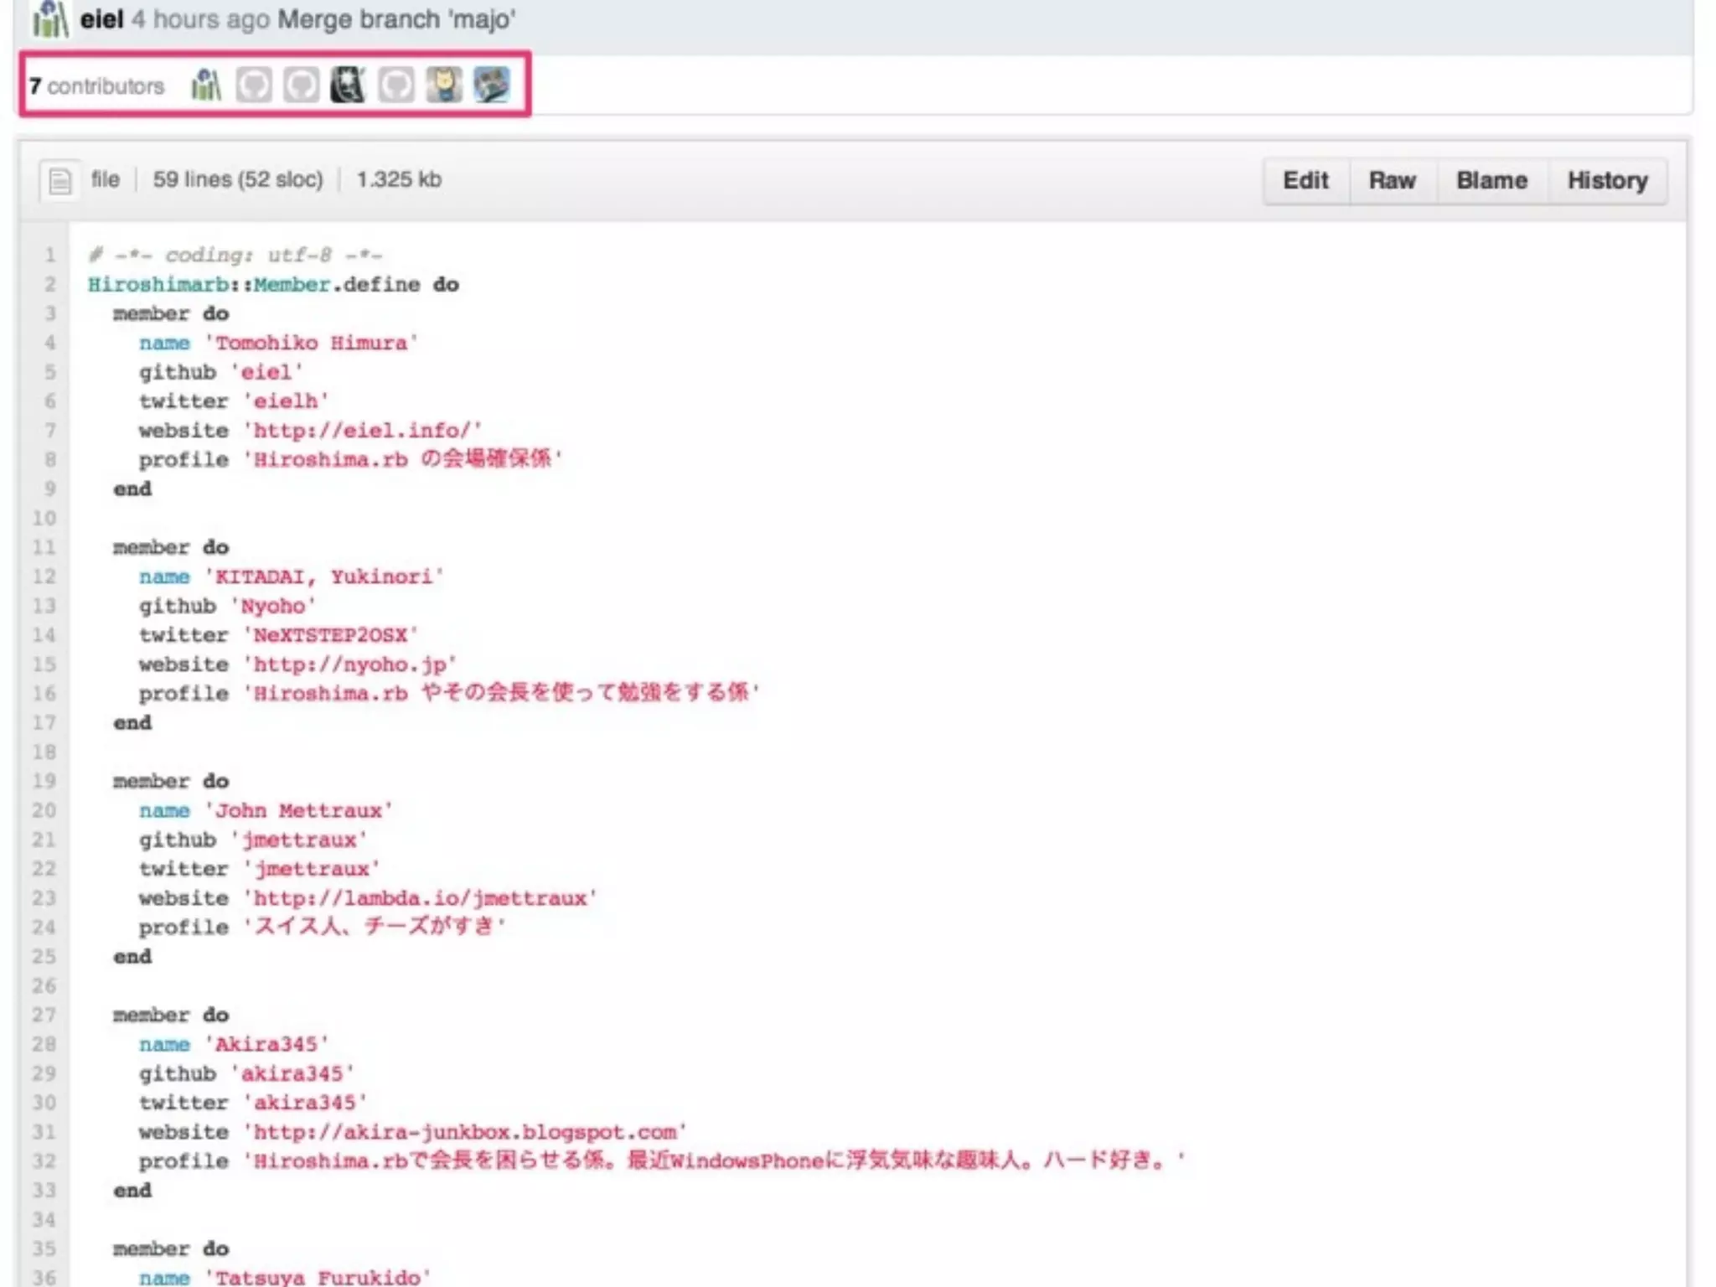The image size is (1716, 1287).
Task: Open the file's History
Action: click(x=1607, y=181)
